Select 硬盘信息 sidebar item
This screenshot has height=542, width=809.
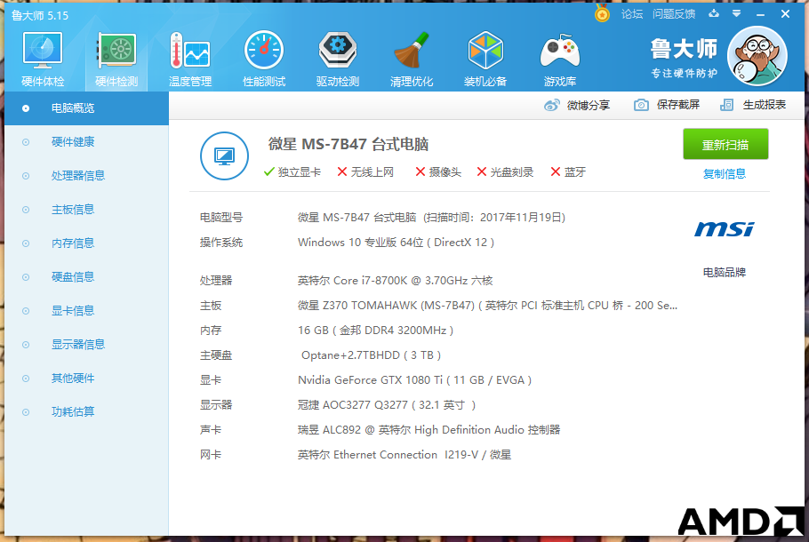tap(87, 277)
